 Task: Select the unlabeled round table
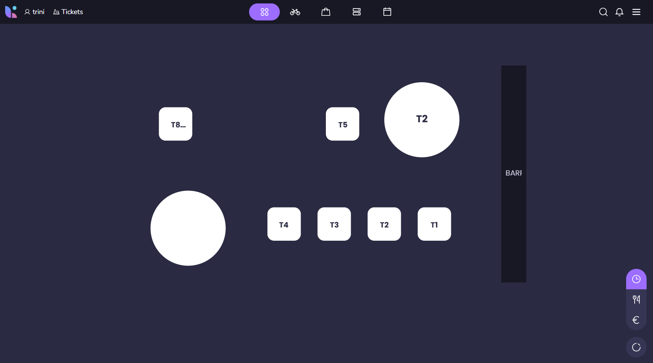[188, 228]
